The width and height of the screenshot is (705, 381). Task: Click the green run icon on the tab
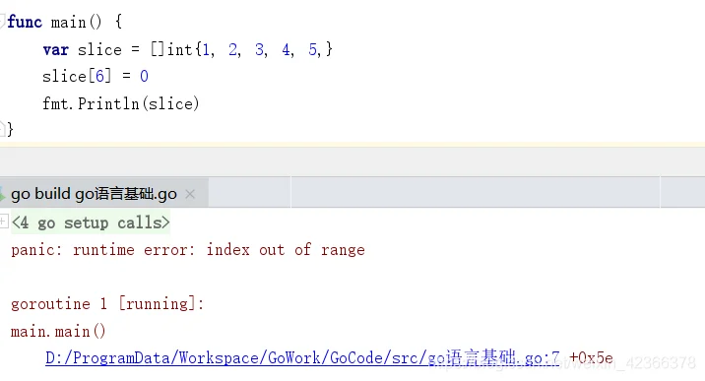(x=2, y=195)
